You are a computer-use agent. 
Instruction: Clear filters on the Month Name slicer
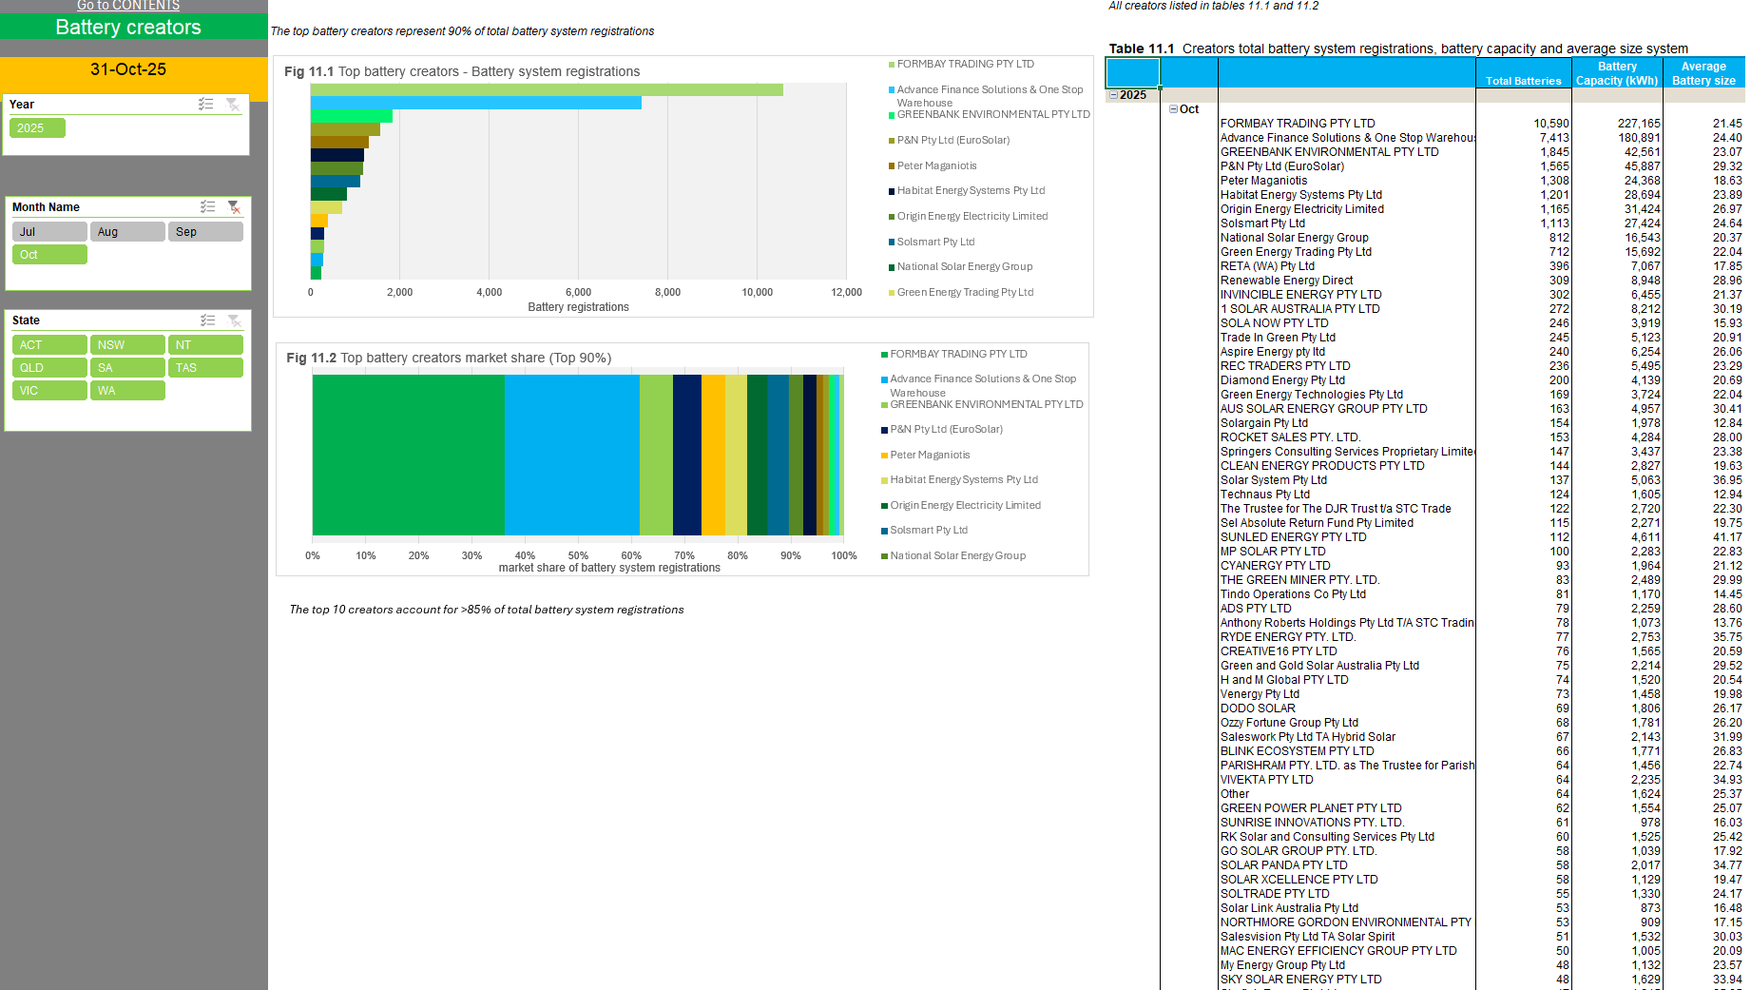(x=234, y=206)
